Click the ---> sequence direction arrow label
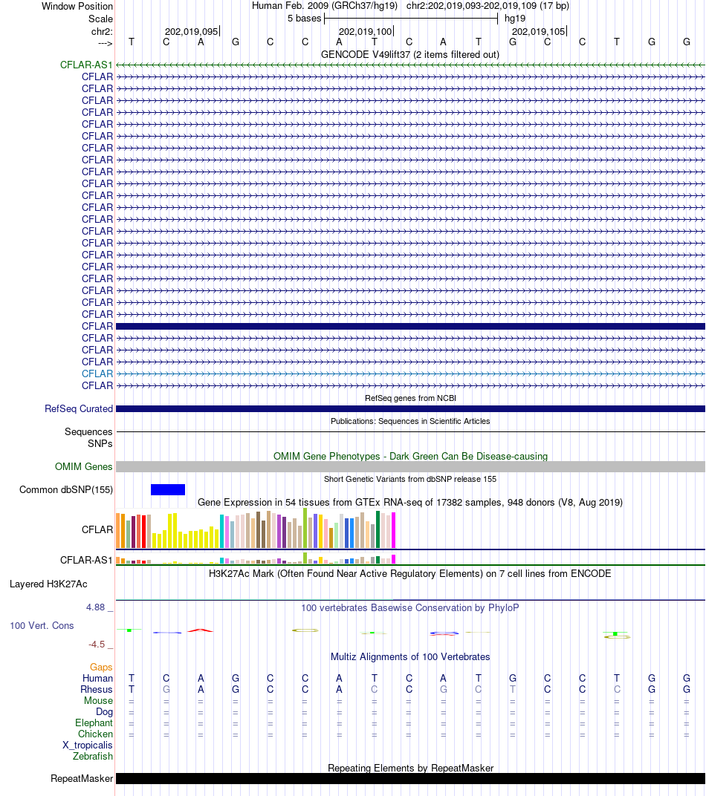Viewport: 706px width, 796px height. (105, 43)
